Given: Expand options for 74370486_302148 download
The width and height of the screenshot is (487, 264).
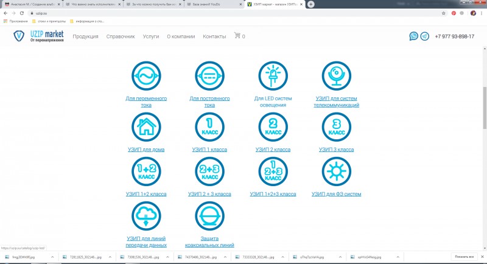Looking at the screenshot, I should pyautogui.click(x=225, y=257).
